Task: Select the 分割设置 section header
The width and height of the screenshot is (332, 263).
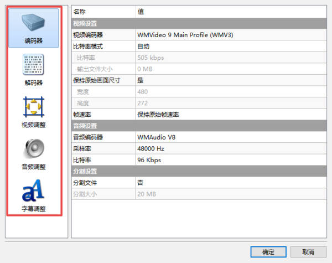Action: point(199,171)
